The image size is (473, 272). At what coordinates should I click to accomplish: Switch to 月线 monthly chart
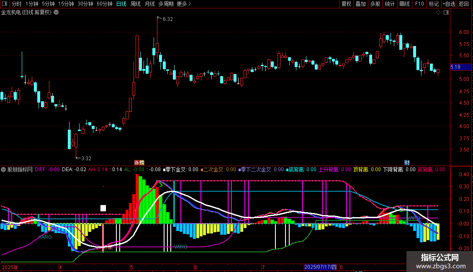tap(149, 4)
